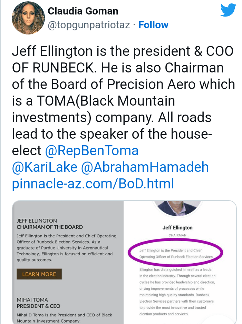242x324 pixels.
Task: Click the Twitter bird logo icon
Action: [228, 11]
